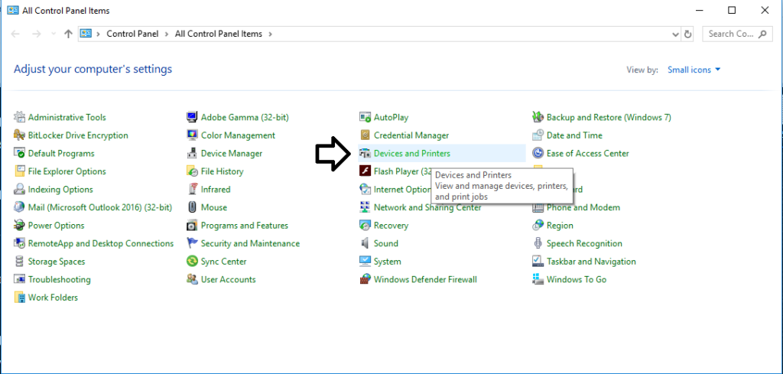Screen dimensions: 783x374
Task: Expand the chevron after Control Panel breadcrumb
Action: (x=167, y=34)
